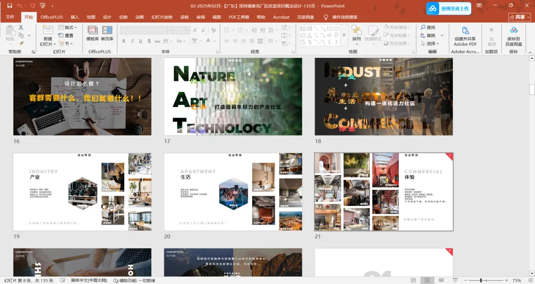535x284 pixels.
Task: Click the blue 拖拽至此上传 upload button
Action: [449, 8]
